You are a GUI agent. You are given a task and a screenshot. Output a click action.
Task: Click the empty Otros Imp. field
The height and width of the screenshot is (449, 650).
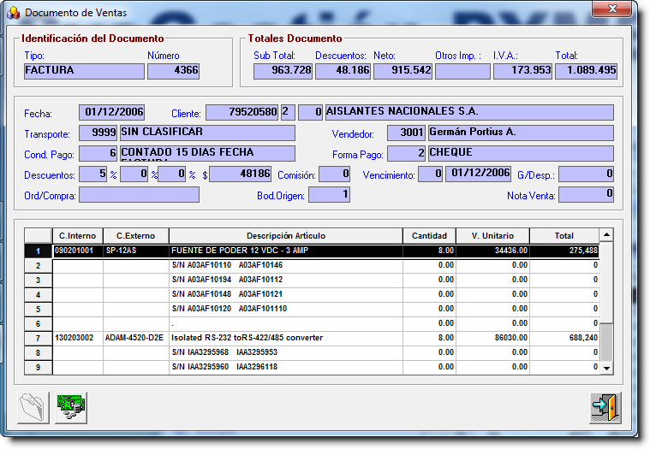point(462,71)
